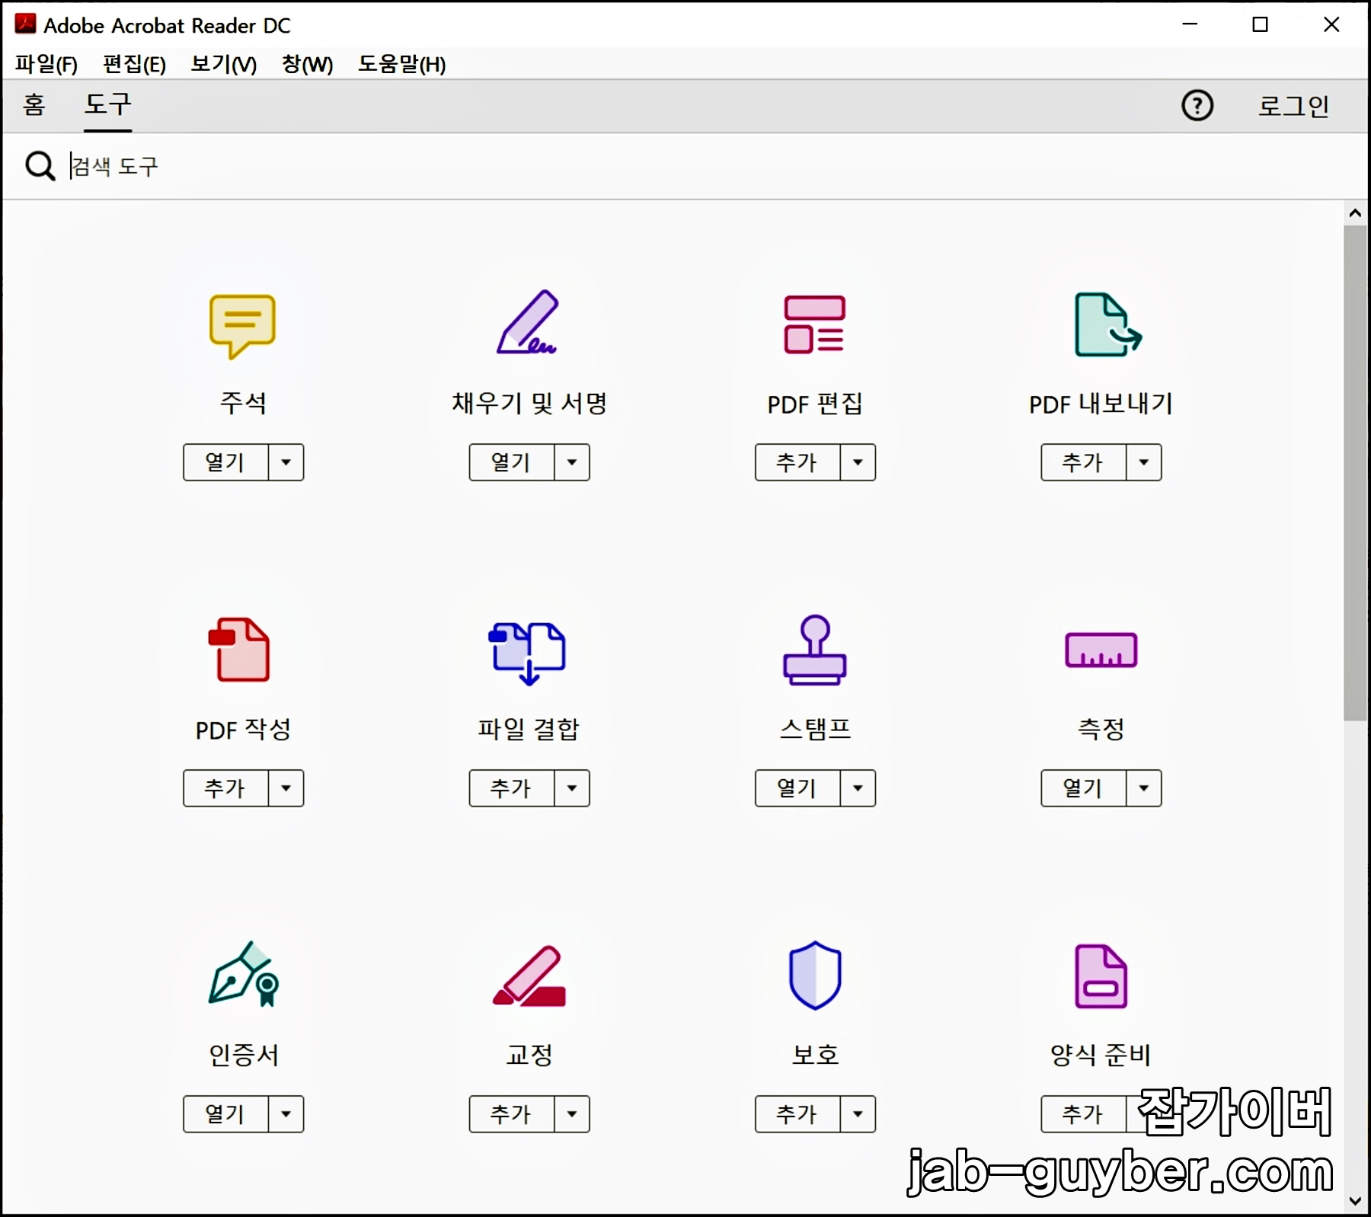Click the 주석 comment bubble icon
The width and height of the screenshot is (1371, 1217).
coord(242,326)
